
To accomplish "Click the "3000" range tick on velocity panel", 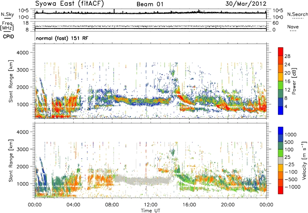I will (22, 149).
